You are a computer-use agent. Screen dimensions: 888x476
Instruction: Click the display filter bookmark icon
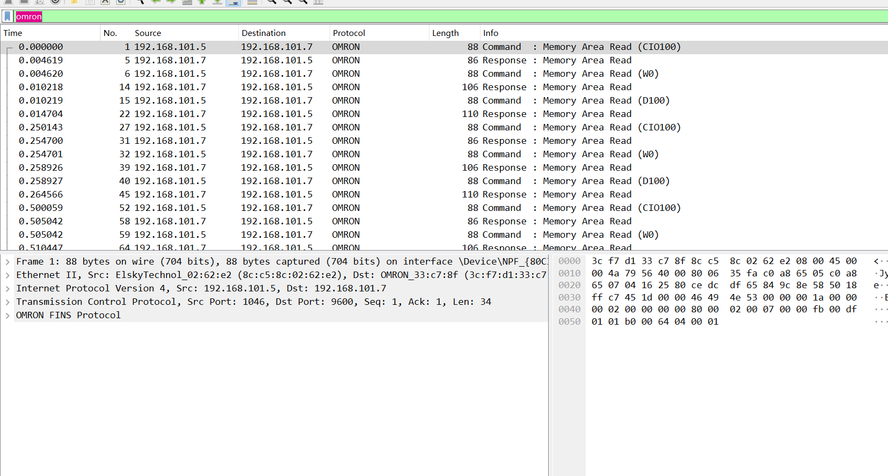click(8, 17)
